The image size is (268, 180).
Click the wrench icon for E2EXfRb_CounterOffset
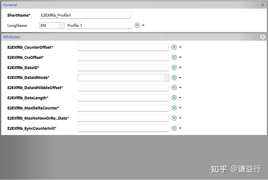coord(174,47)
